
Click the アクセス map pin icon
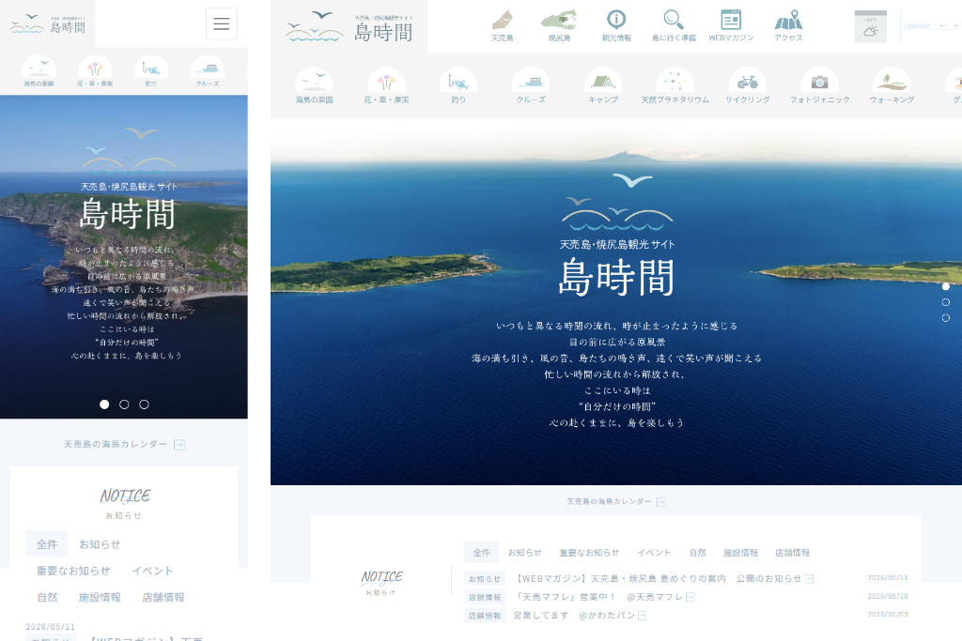[788, 25]
